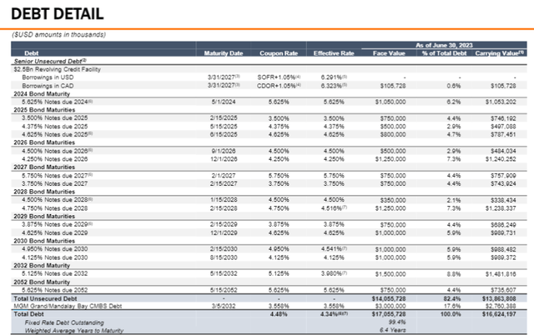
Task: Click the 5/1/2024 maturity date
Action: coord(224,102)
